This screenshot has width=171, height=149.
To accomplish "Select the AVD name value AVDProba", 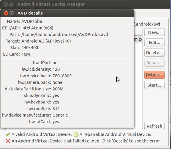I will pyautogui.click(x=32, y=21).
